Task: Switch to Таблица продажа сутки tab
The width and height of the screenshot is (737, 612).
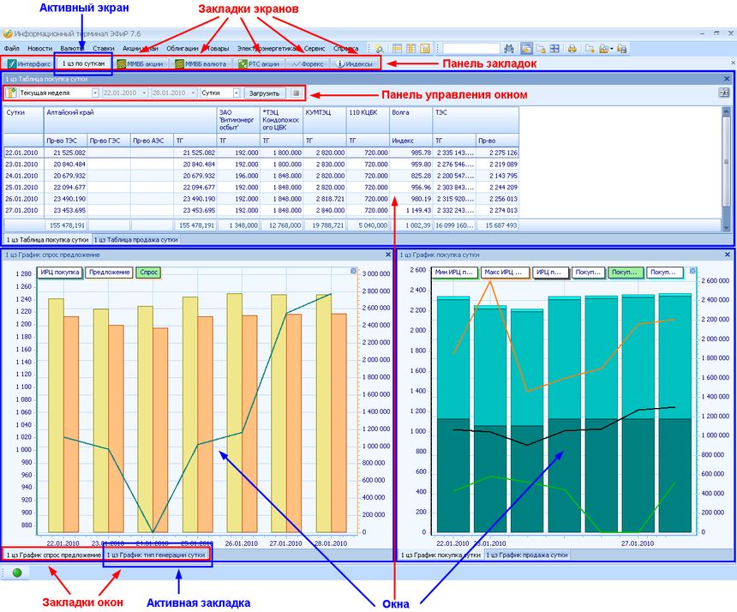Action: 137,240
